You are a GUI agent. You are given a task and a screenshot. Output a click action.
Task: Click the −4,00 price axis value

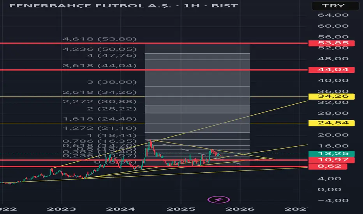point(333,200)
